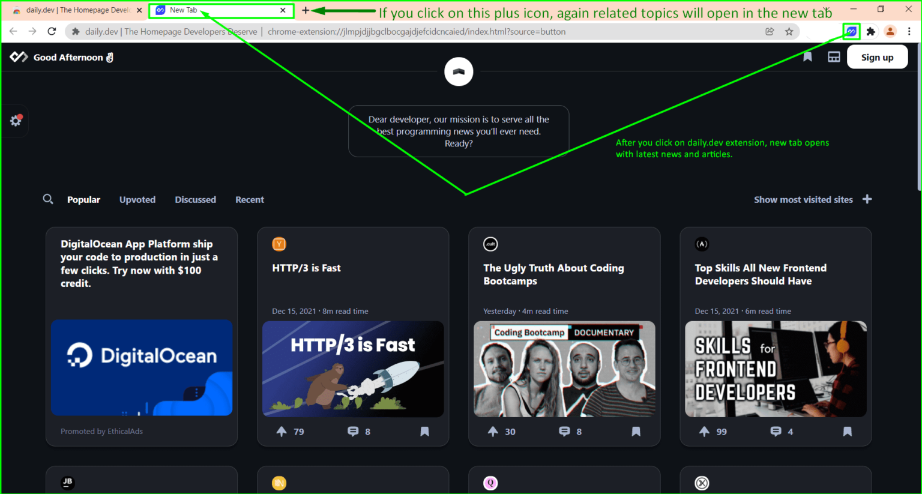922x494 pixels.
Task: Expand most visited sites with the plus icon
Action: (867, 199)
